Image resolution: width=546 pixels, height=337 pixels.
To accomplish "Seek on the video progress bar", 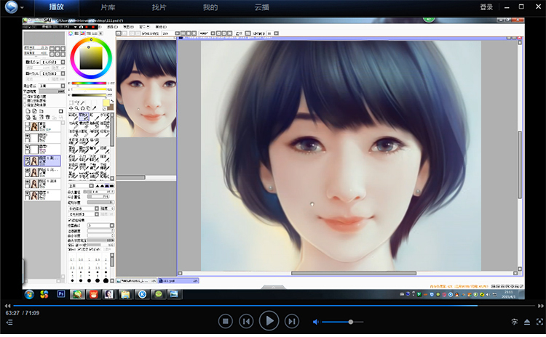I will pos(273,306).
